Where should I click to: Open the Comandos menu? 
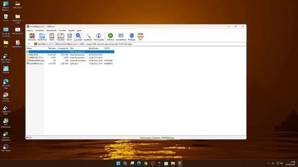(x=40, y=30)
